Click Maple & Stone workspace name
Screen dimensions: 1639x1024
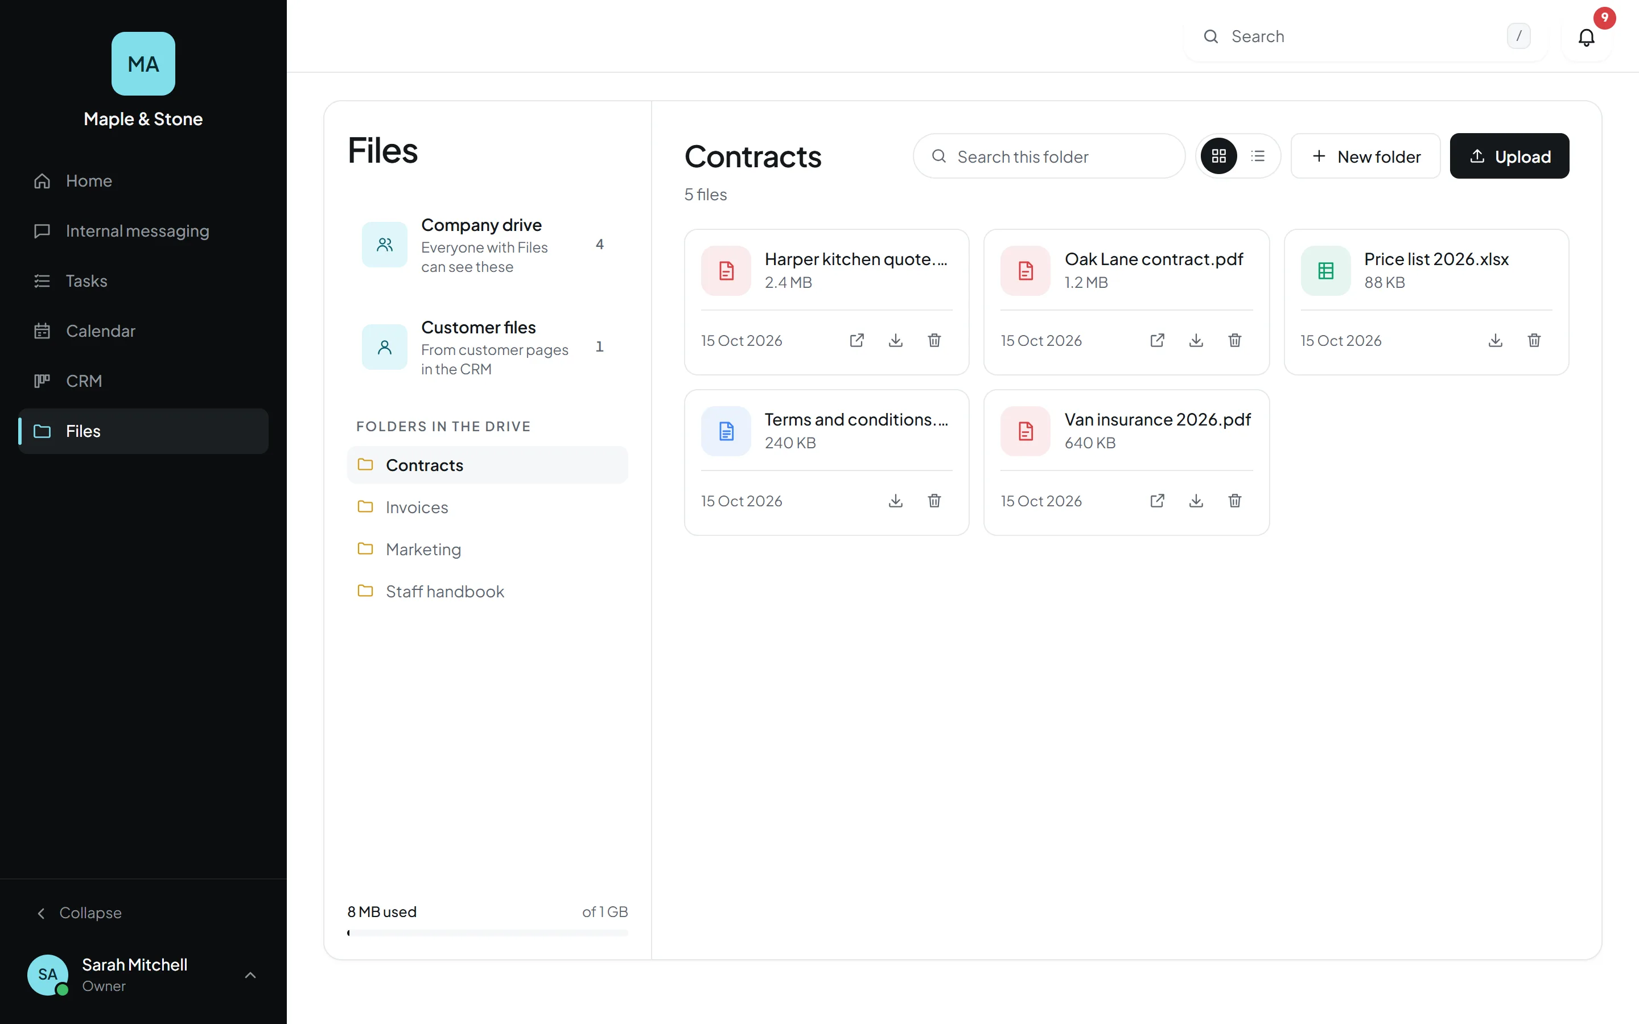click(x=143, y=119)
